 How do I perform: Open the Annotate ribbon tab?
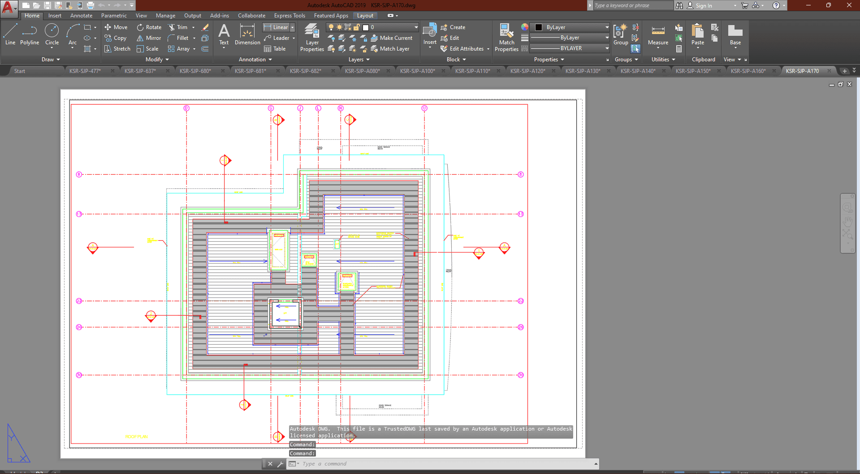[81, 16]
